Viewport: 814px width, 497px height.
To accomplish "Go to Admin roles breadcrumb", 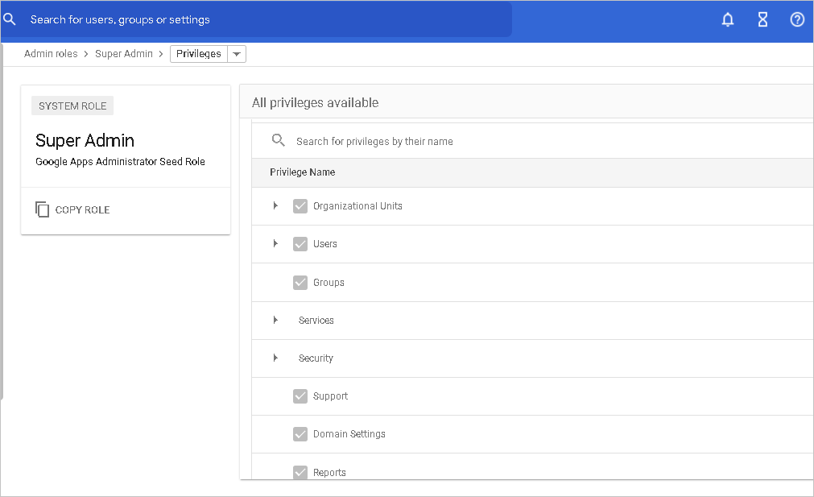I will click(x=51, y=54).
